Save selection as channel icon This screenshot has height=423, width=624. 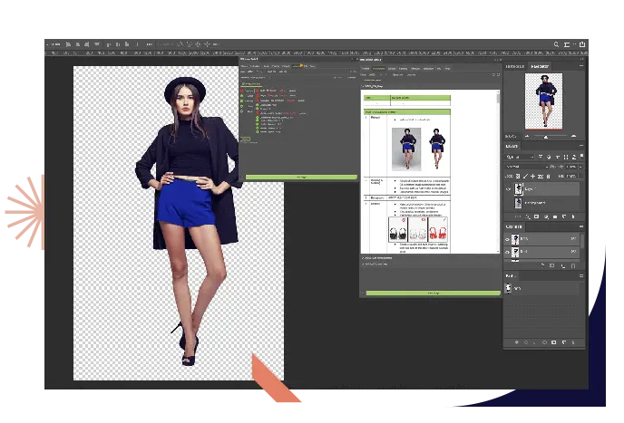pos(552,265)
